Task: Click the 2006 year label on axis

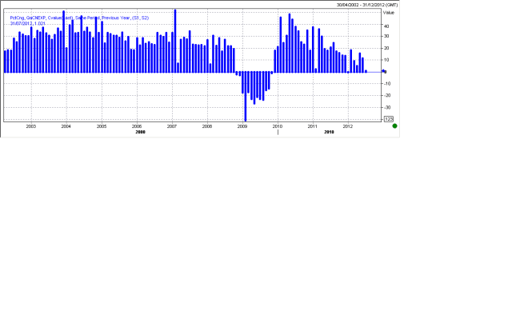Action: [x=137, y=126]
